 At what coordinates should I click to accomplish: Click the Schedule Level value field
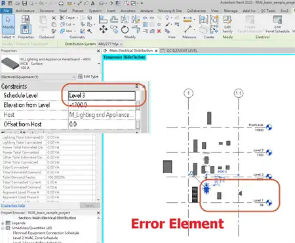102,95
